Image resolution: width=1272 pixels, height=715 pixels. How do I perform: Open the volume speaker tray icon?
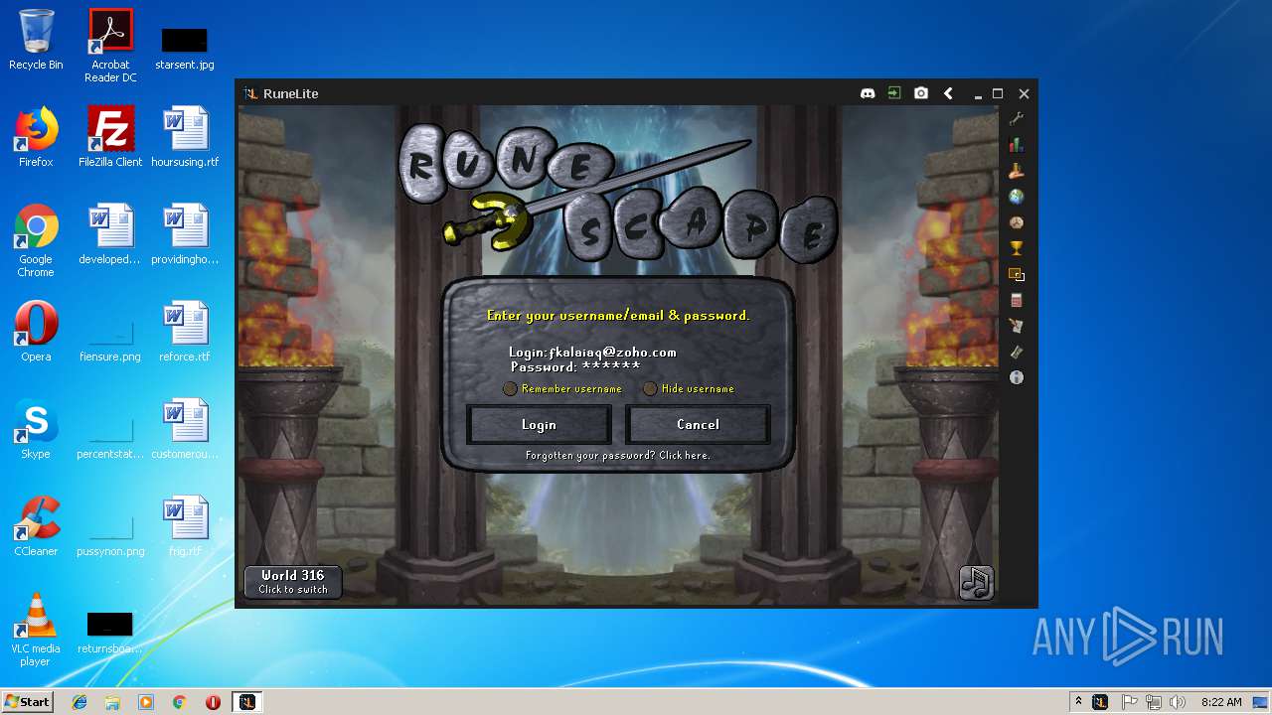1177,702
